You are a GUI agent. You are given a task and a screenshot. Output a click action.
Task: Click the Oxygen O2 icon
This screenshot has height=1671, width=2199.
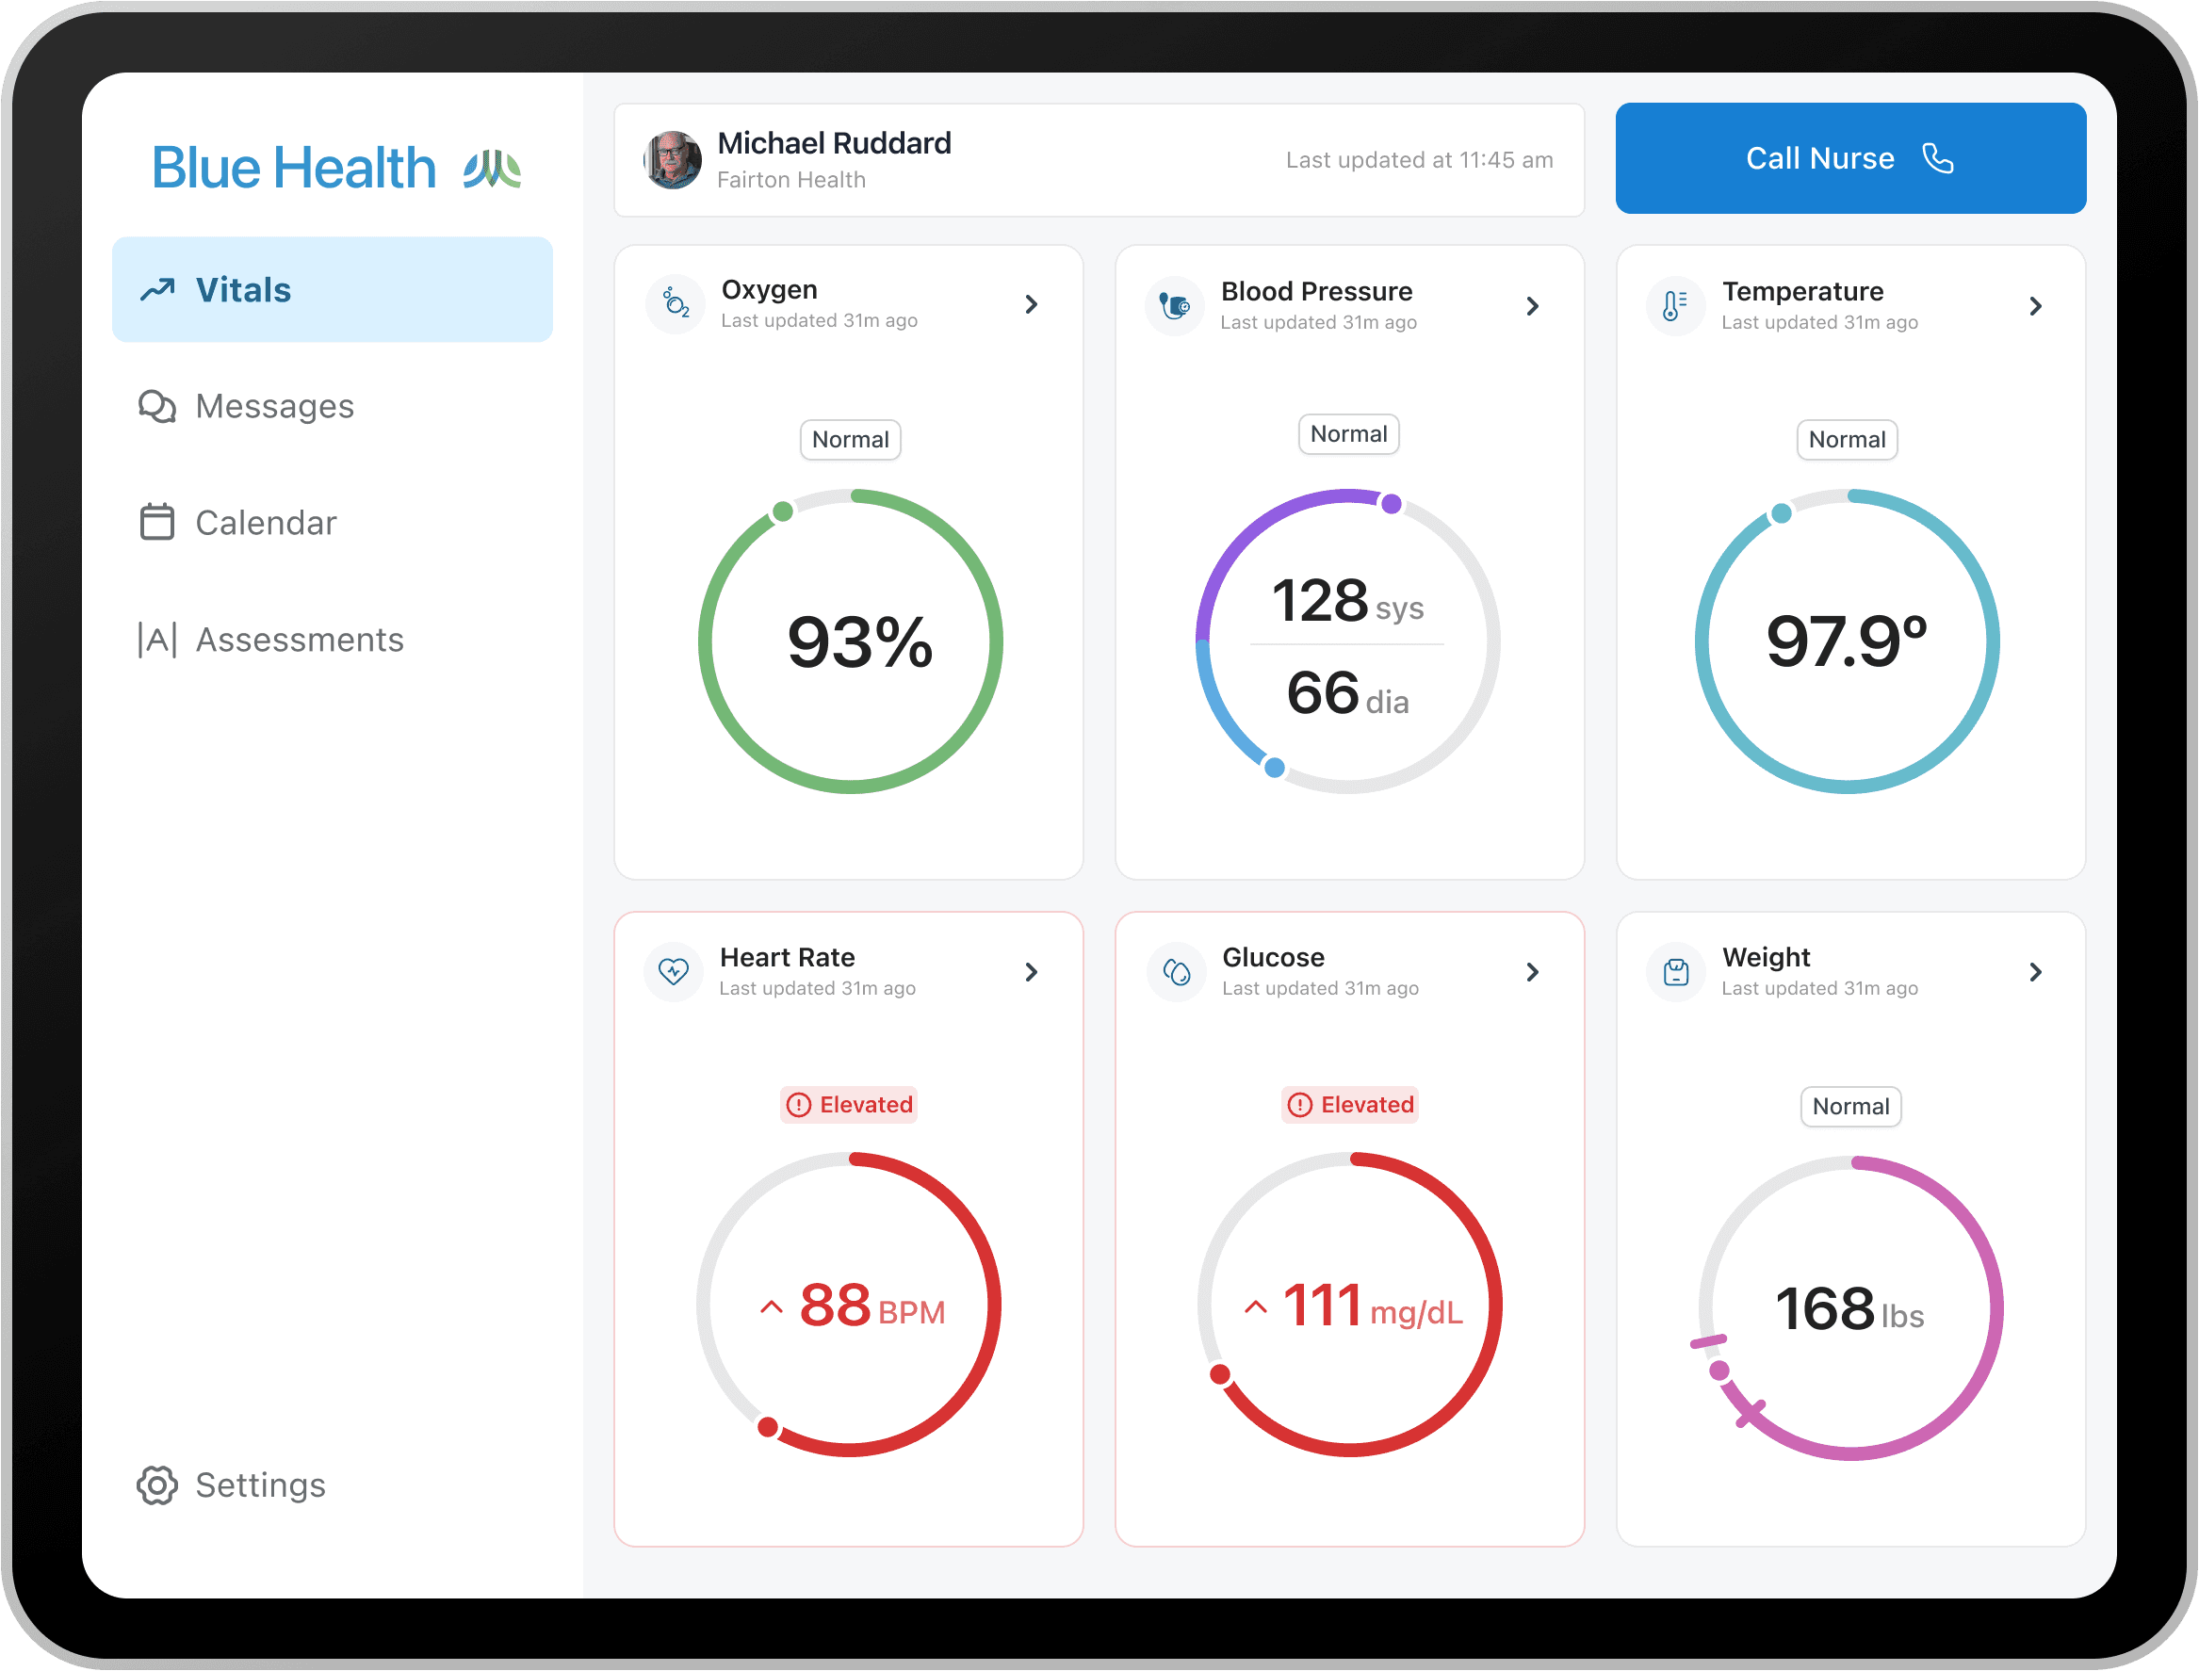(676, 304)
